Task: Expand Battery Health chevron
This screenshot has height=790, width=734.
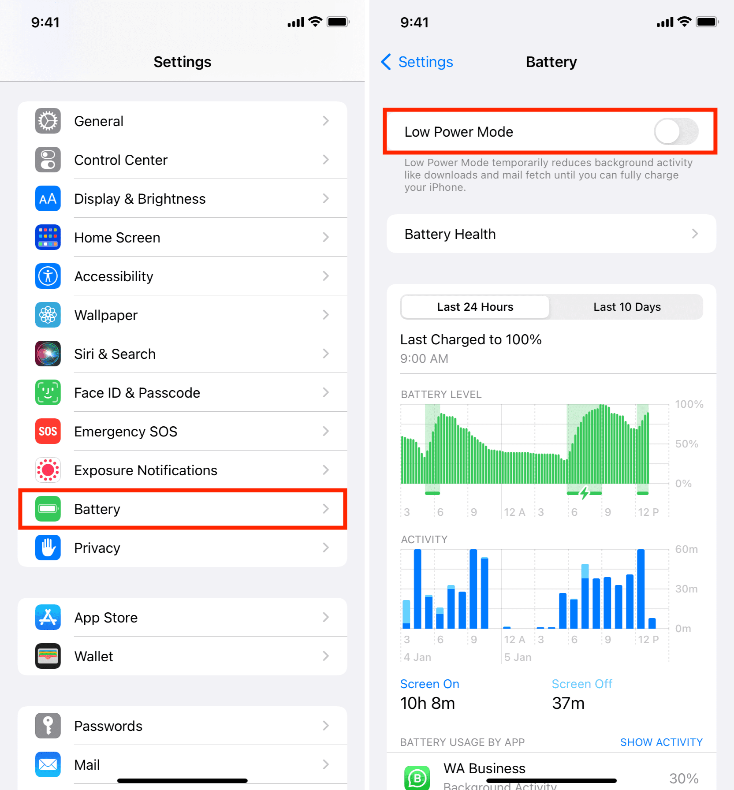Action: pos(695,234)
